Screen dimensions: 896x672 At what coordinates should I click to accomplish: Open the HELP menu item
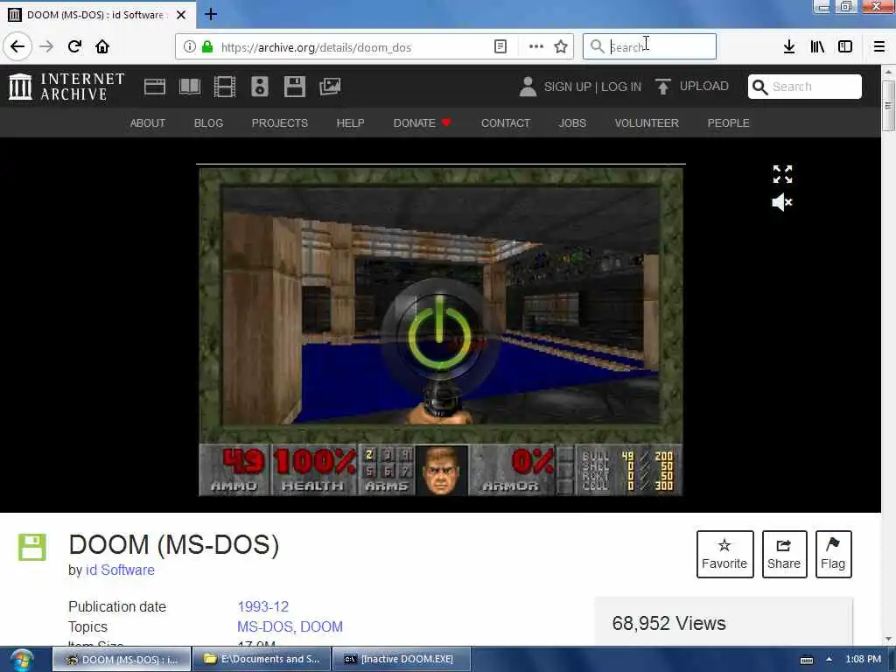click(350, 122)
